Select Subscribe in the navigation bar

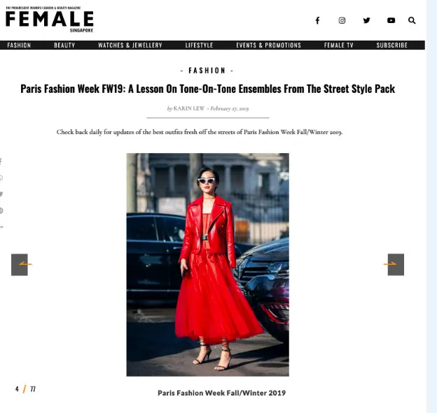coord(392,45)
